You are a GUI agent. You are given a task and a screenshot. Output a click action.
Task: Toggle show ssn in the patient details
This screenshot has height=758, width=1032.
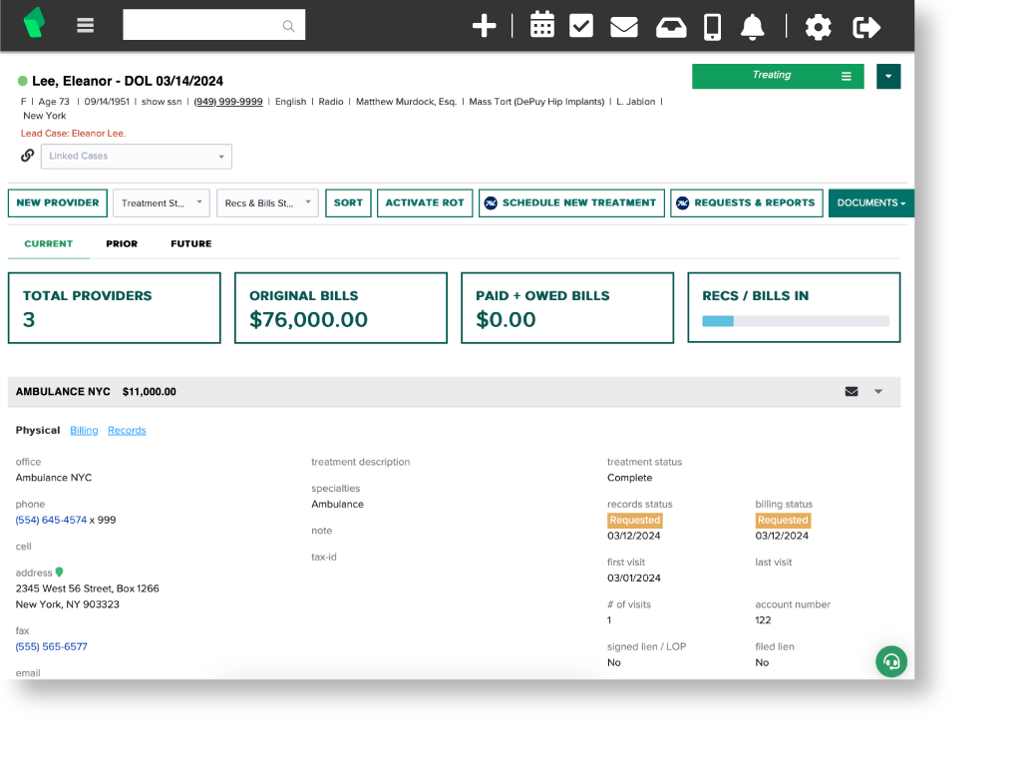click(x=161, y=102)
